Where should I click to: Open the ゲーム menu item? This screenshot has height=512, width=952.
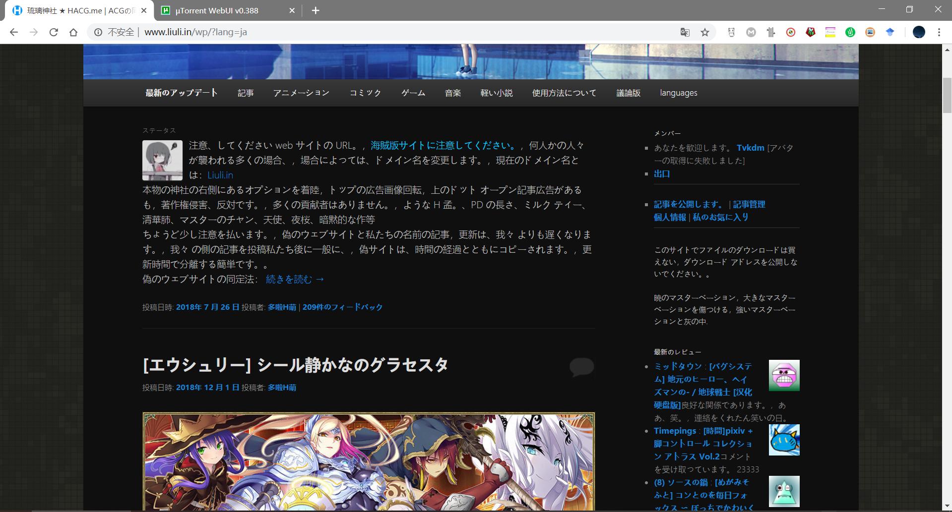(413, 93)
